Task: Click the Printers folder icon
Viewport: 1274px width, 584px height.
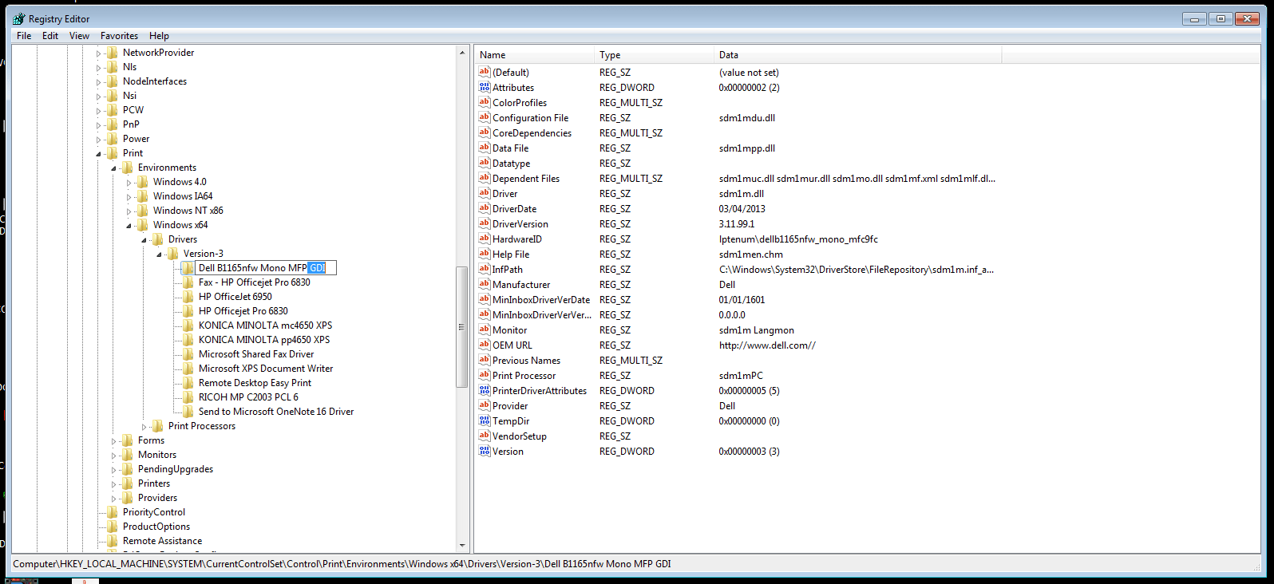Action: point(128,483)
